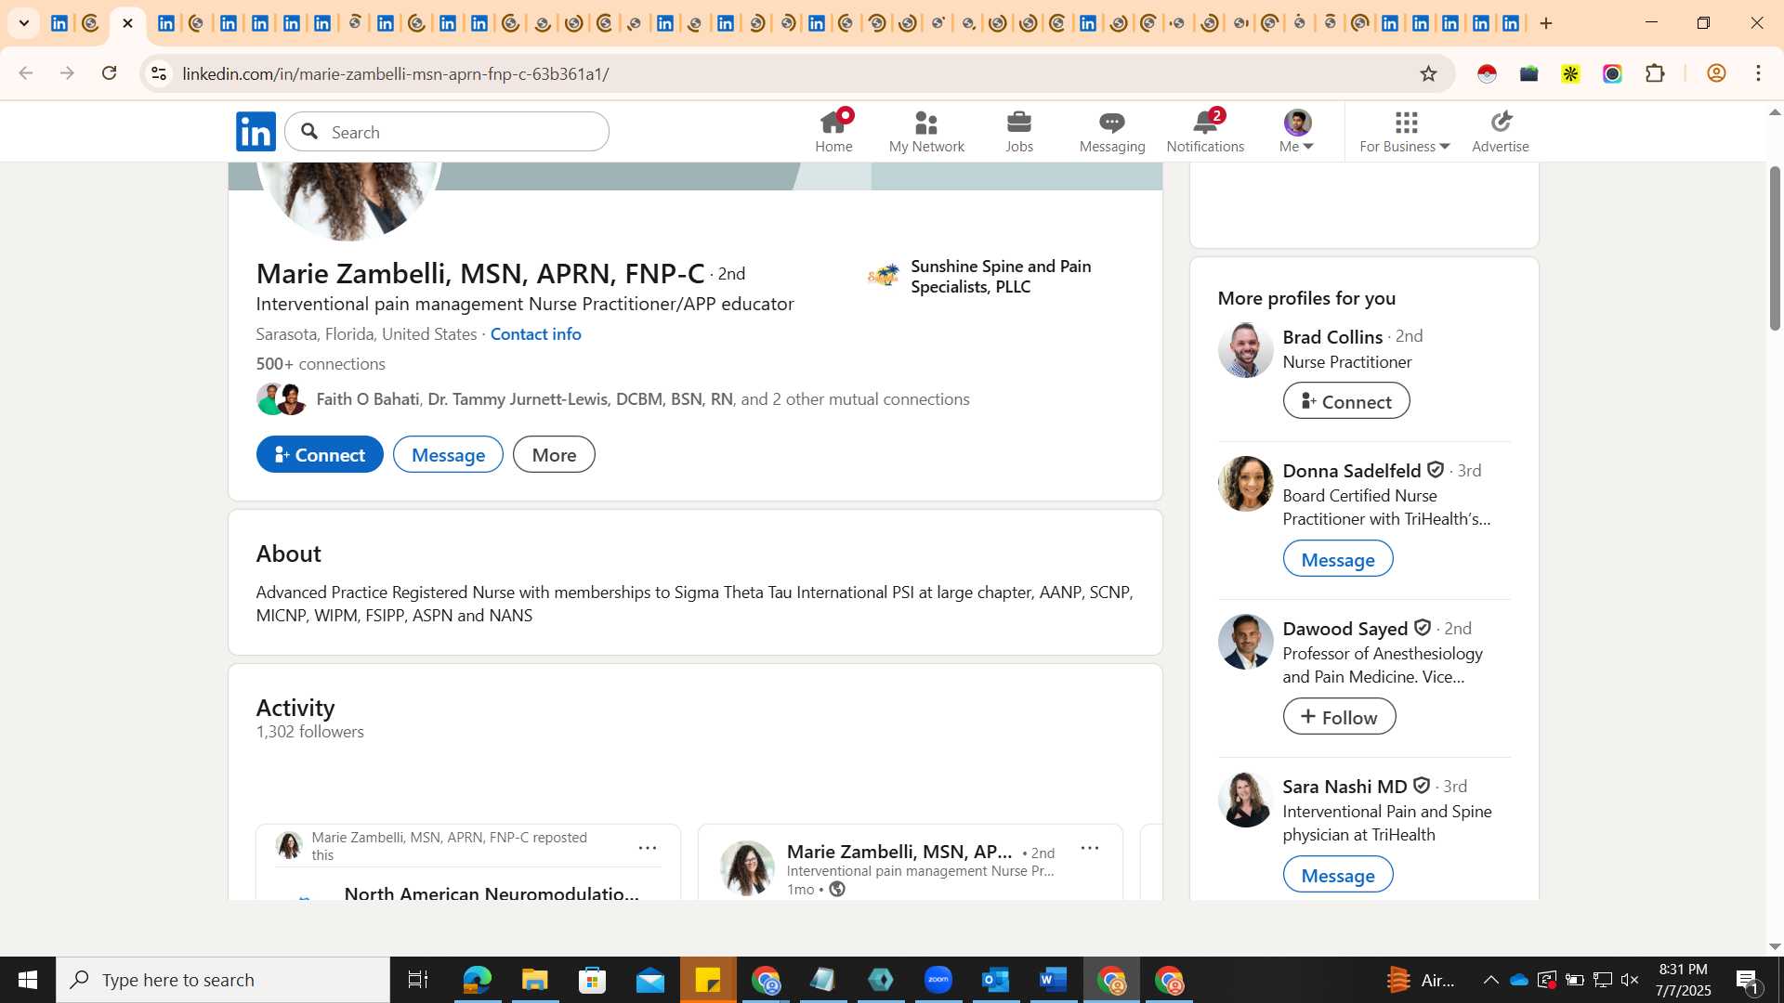Open Zoom from the taskbar
1784x1003 pixels.
(x=938, y=980)
